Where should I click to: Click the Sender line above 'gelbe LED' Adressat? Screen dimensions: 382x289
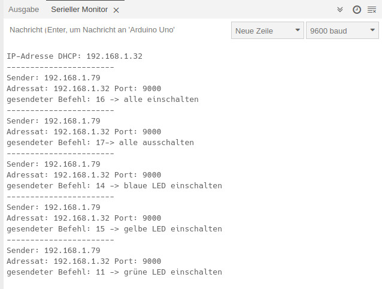pos(53,207)
